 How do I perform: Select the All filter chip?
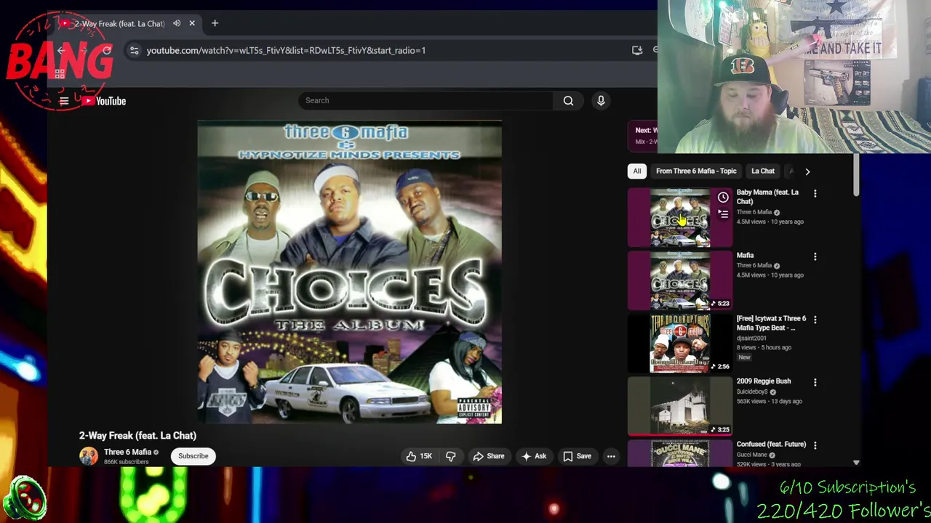coord(637,171)
